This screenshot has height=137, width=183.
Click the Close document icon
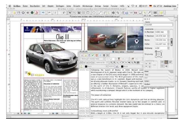coord(23,13)
